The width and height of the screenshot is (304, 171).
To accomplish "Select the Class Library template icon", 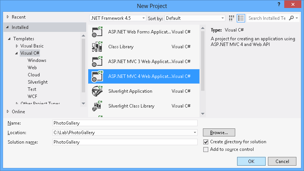I will pos(97,47).
